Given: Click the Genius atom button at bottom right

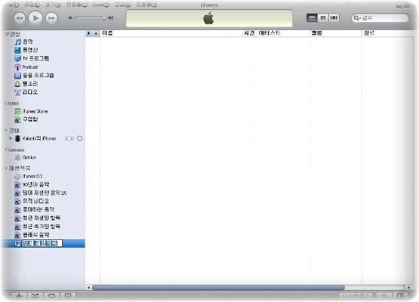Looking at the screenshot, I should pos(384,295).
